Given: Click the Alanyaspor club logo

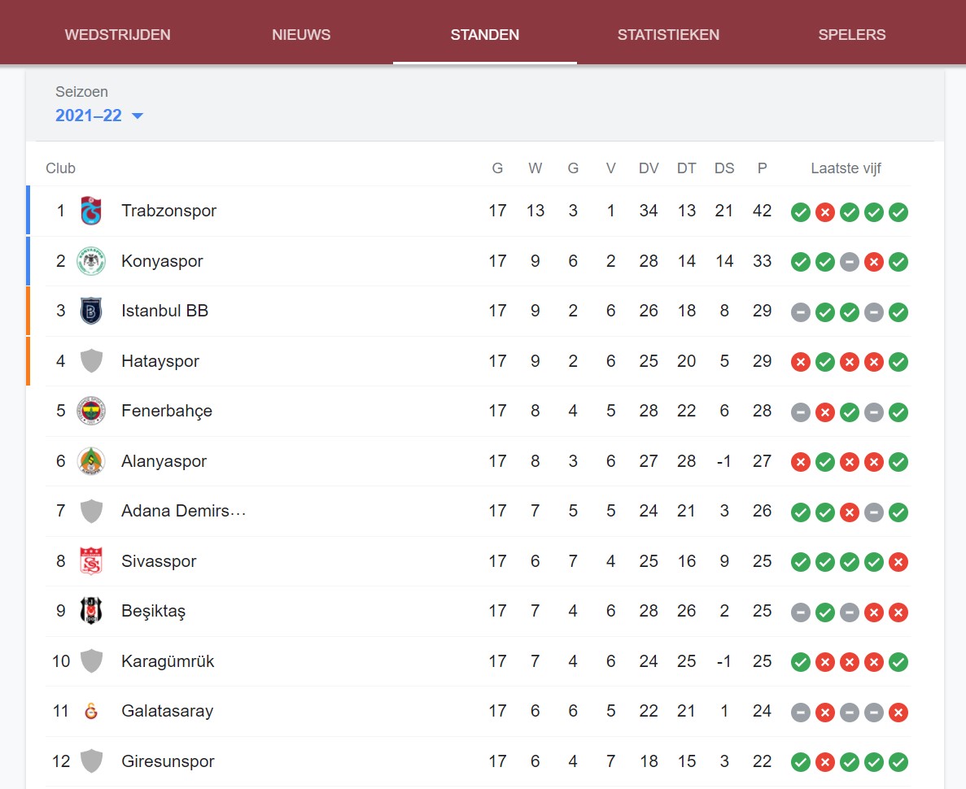Looking at the screenshot, I should 91,460.
